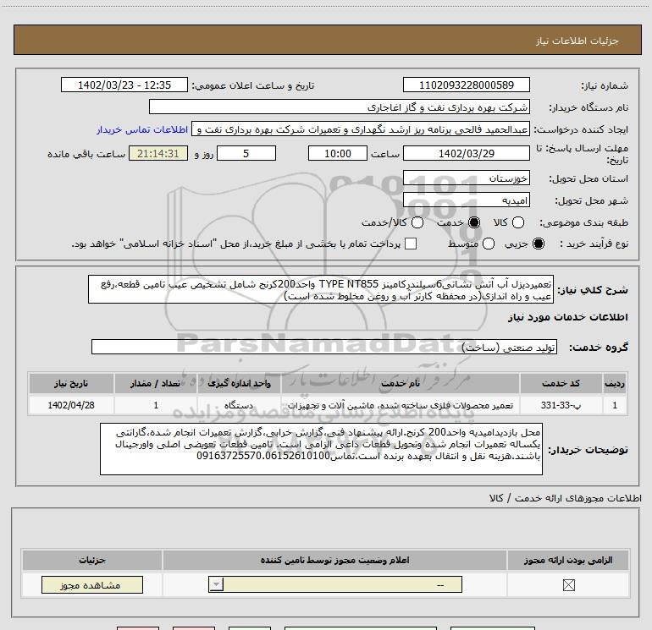Screen dimensions: 652x630
Task: Click the remaining time 21:14:31 field
Action: (x=158, y=153)
